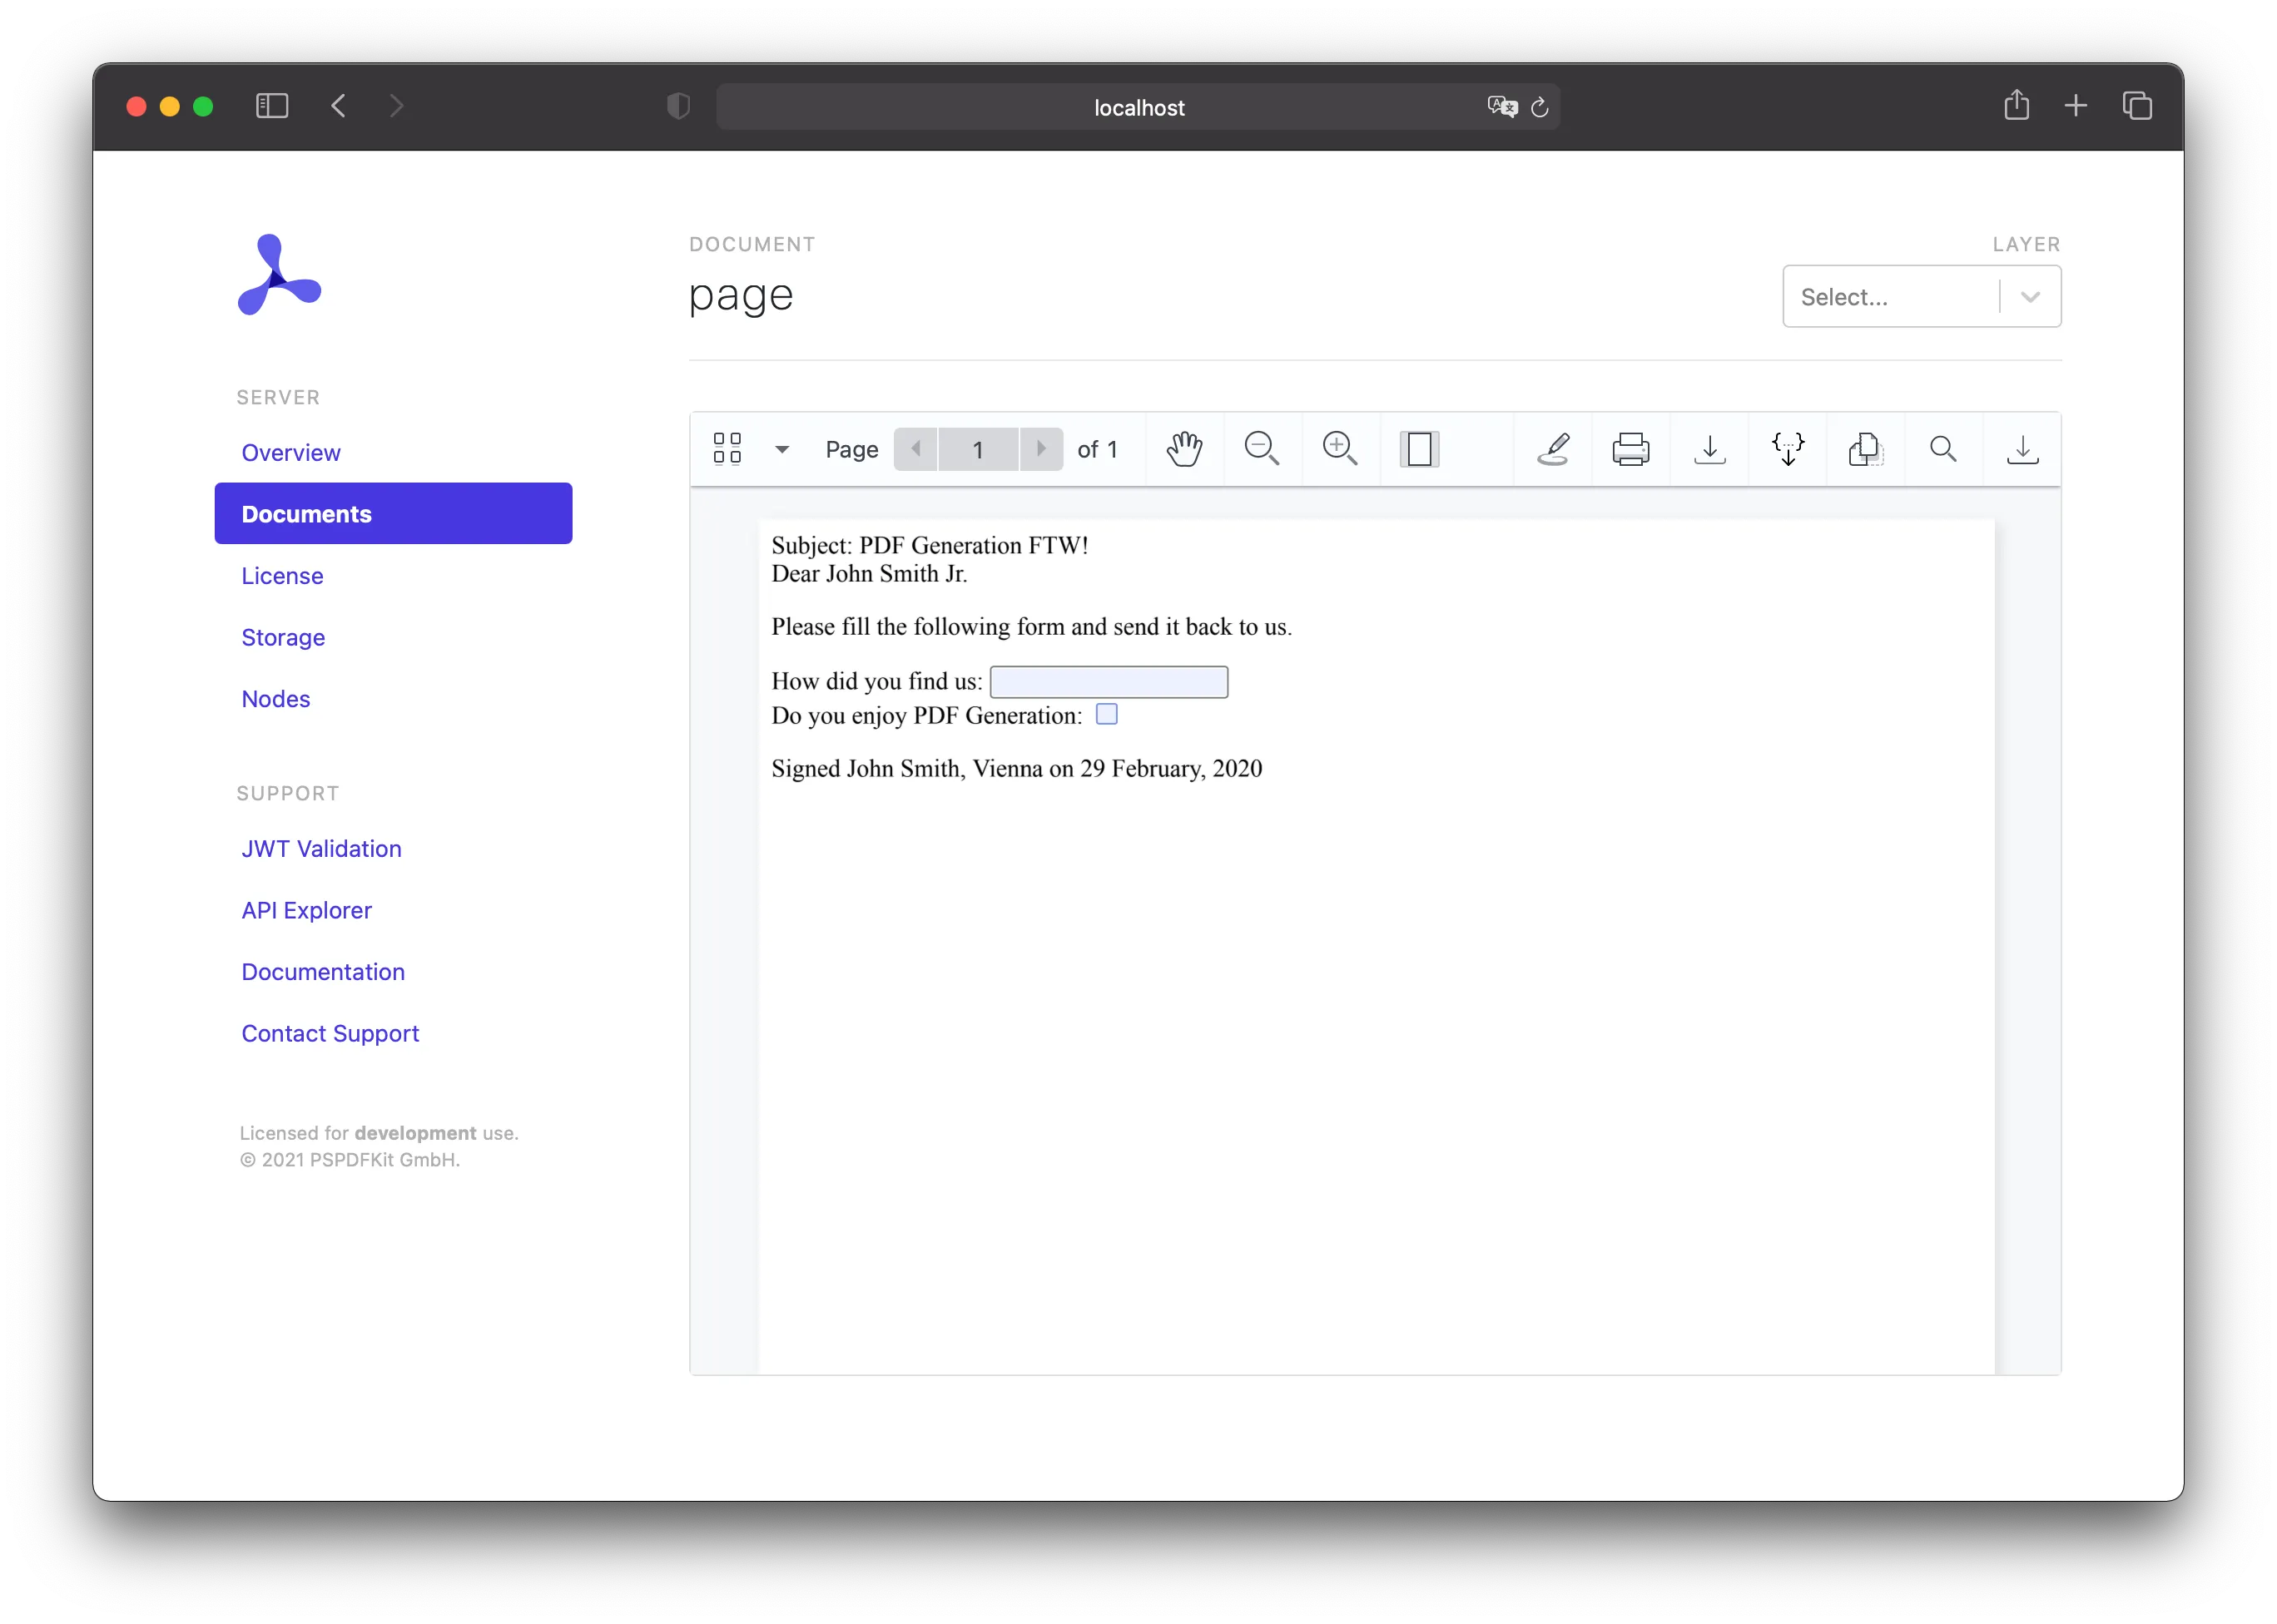Go to the next page arrow

[x=1041, y=449]
